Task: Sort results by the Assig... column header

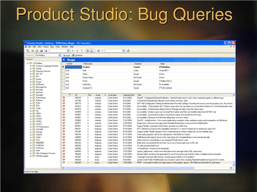Action: pos(100,95)
